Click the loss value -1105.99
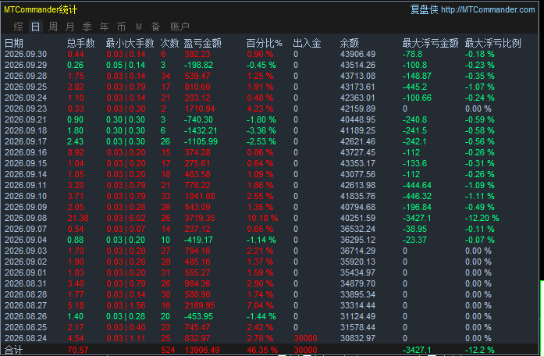Screen dimensions: 544x356 click(x=201, y=141)
